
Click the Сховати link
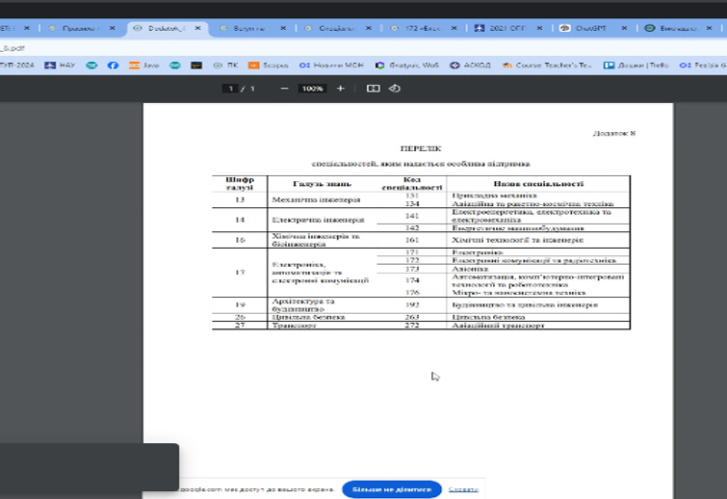tap(463, 489)
